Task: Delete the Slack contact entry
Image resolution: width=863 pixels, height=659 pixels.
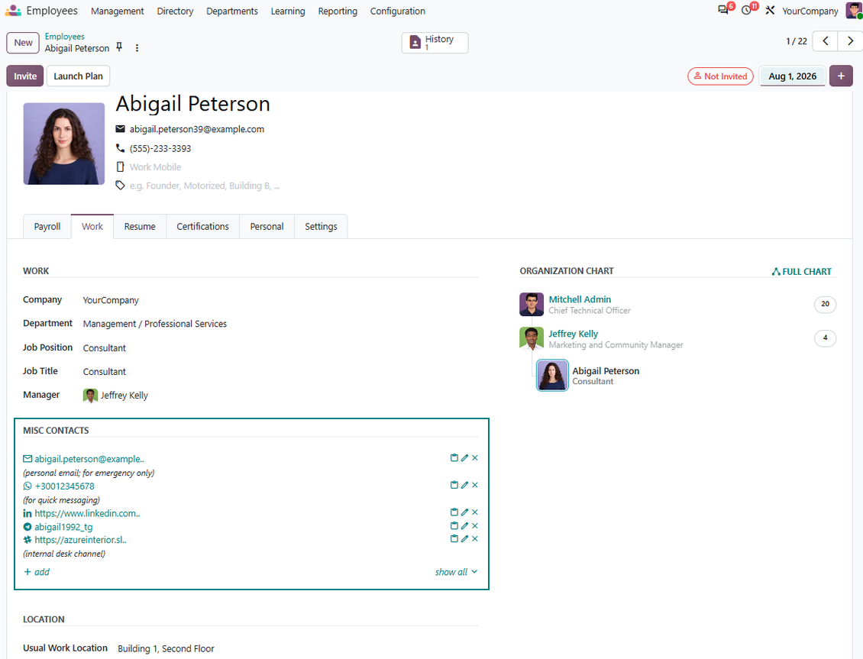Action: pos(475,538)
